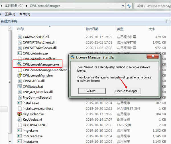Click the search CWLicenseManager input field
Screen dimensions: 171x144
[x=152, y=6]
